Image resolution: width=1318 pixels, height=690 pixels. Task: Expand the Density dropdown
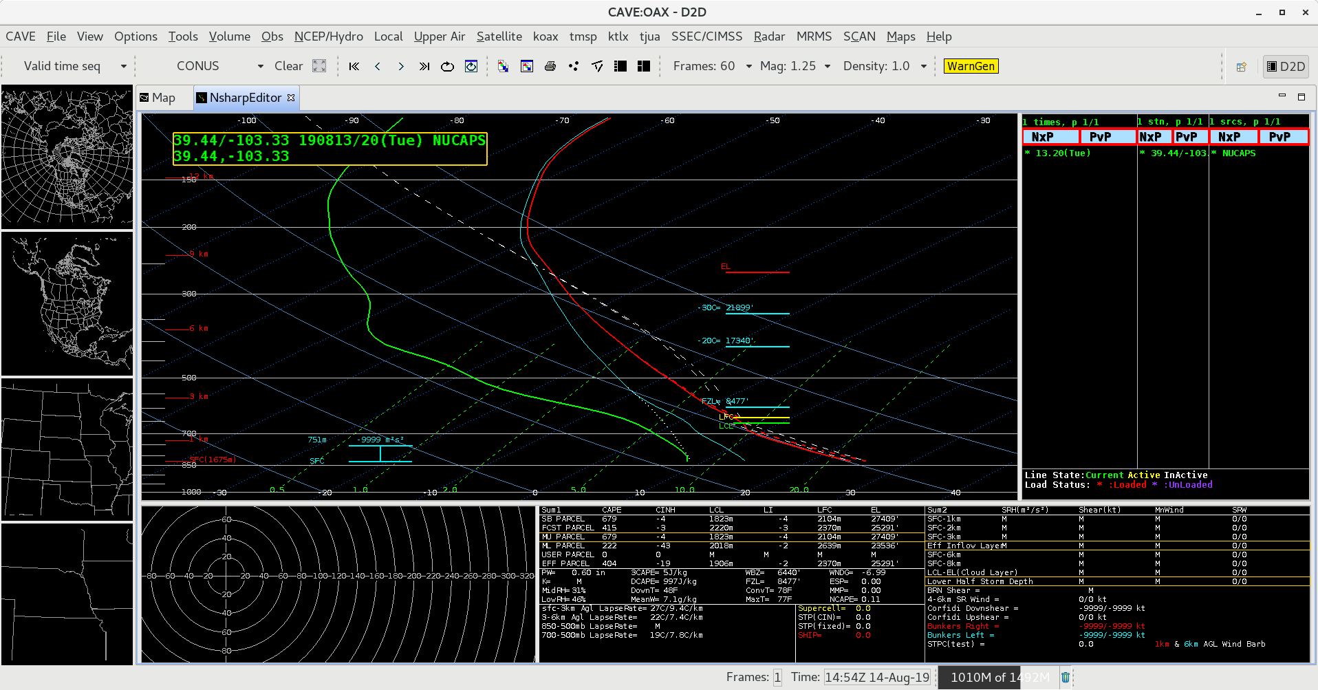pos(924,66)
